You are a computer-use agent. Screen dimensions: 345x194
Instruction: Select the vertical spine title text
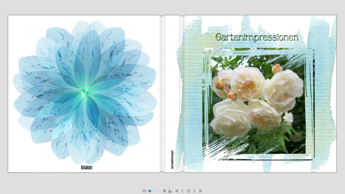click(172, 159)
